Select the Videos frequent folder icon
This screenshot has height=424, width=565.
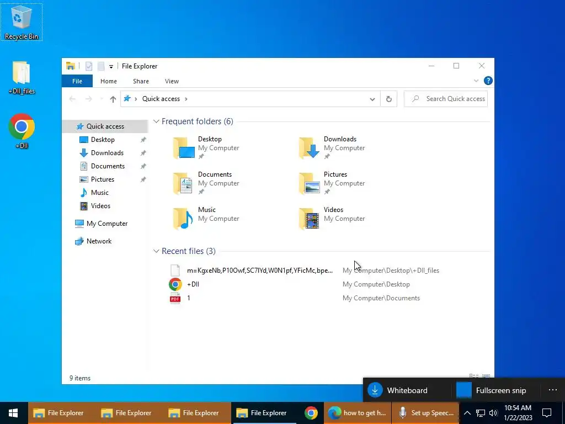click(309, 219)
